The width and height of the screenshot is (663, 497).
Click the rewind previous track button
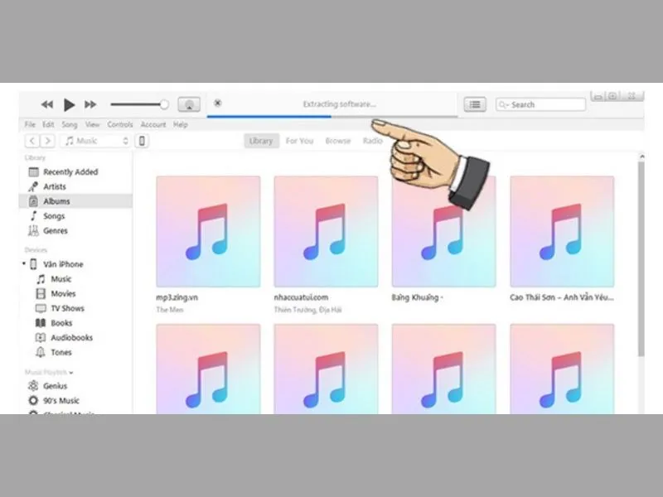(47, 104)
